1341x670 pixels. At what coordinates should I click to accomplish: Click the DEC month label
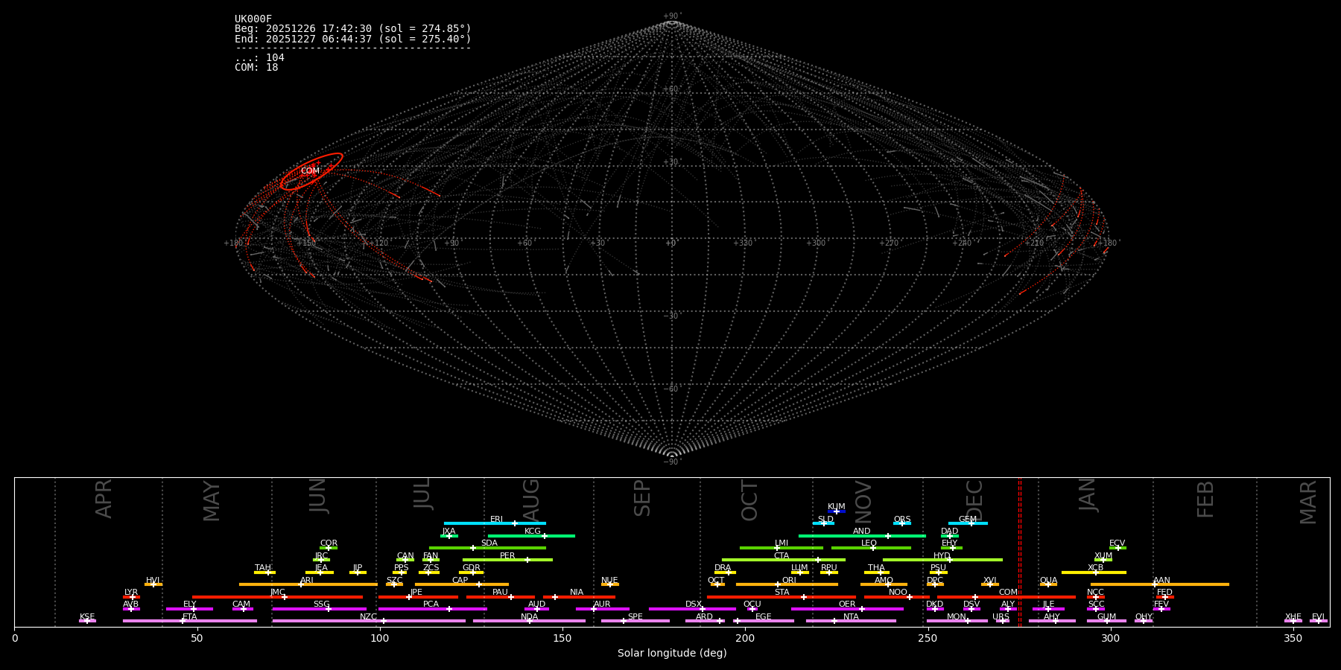(x=974, y=500)
